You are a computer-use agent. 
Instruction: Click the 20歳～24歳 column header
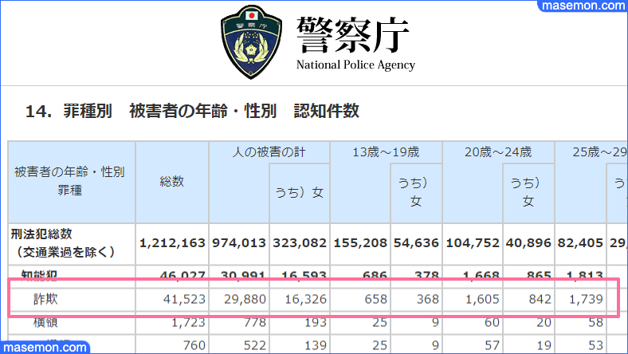click(498, 152)
